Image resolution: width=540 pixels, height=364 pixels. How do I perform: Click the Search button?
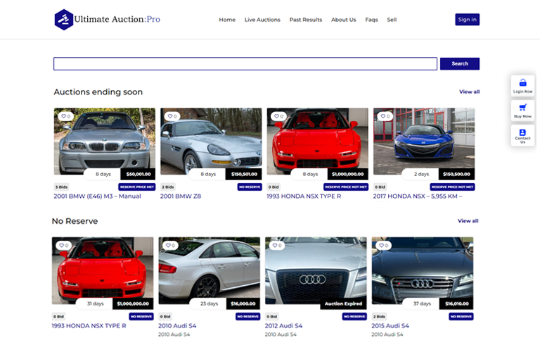point(460,63)
